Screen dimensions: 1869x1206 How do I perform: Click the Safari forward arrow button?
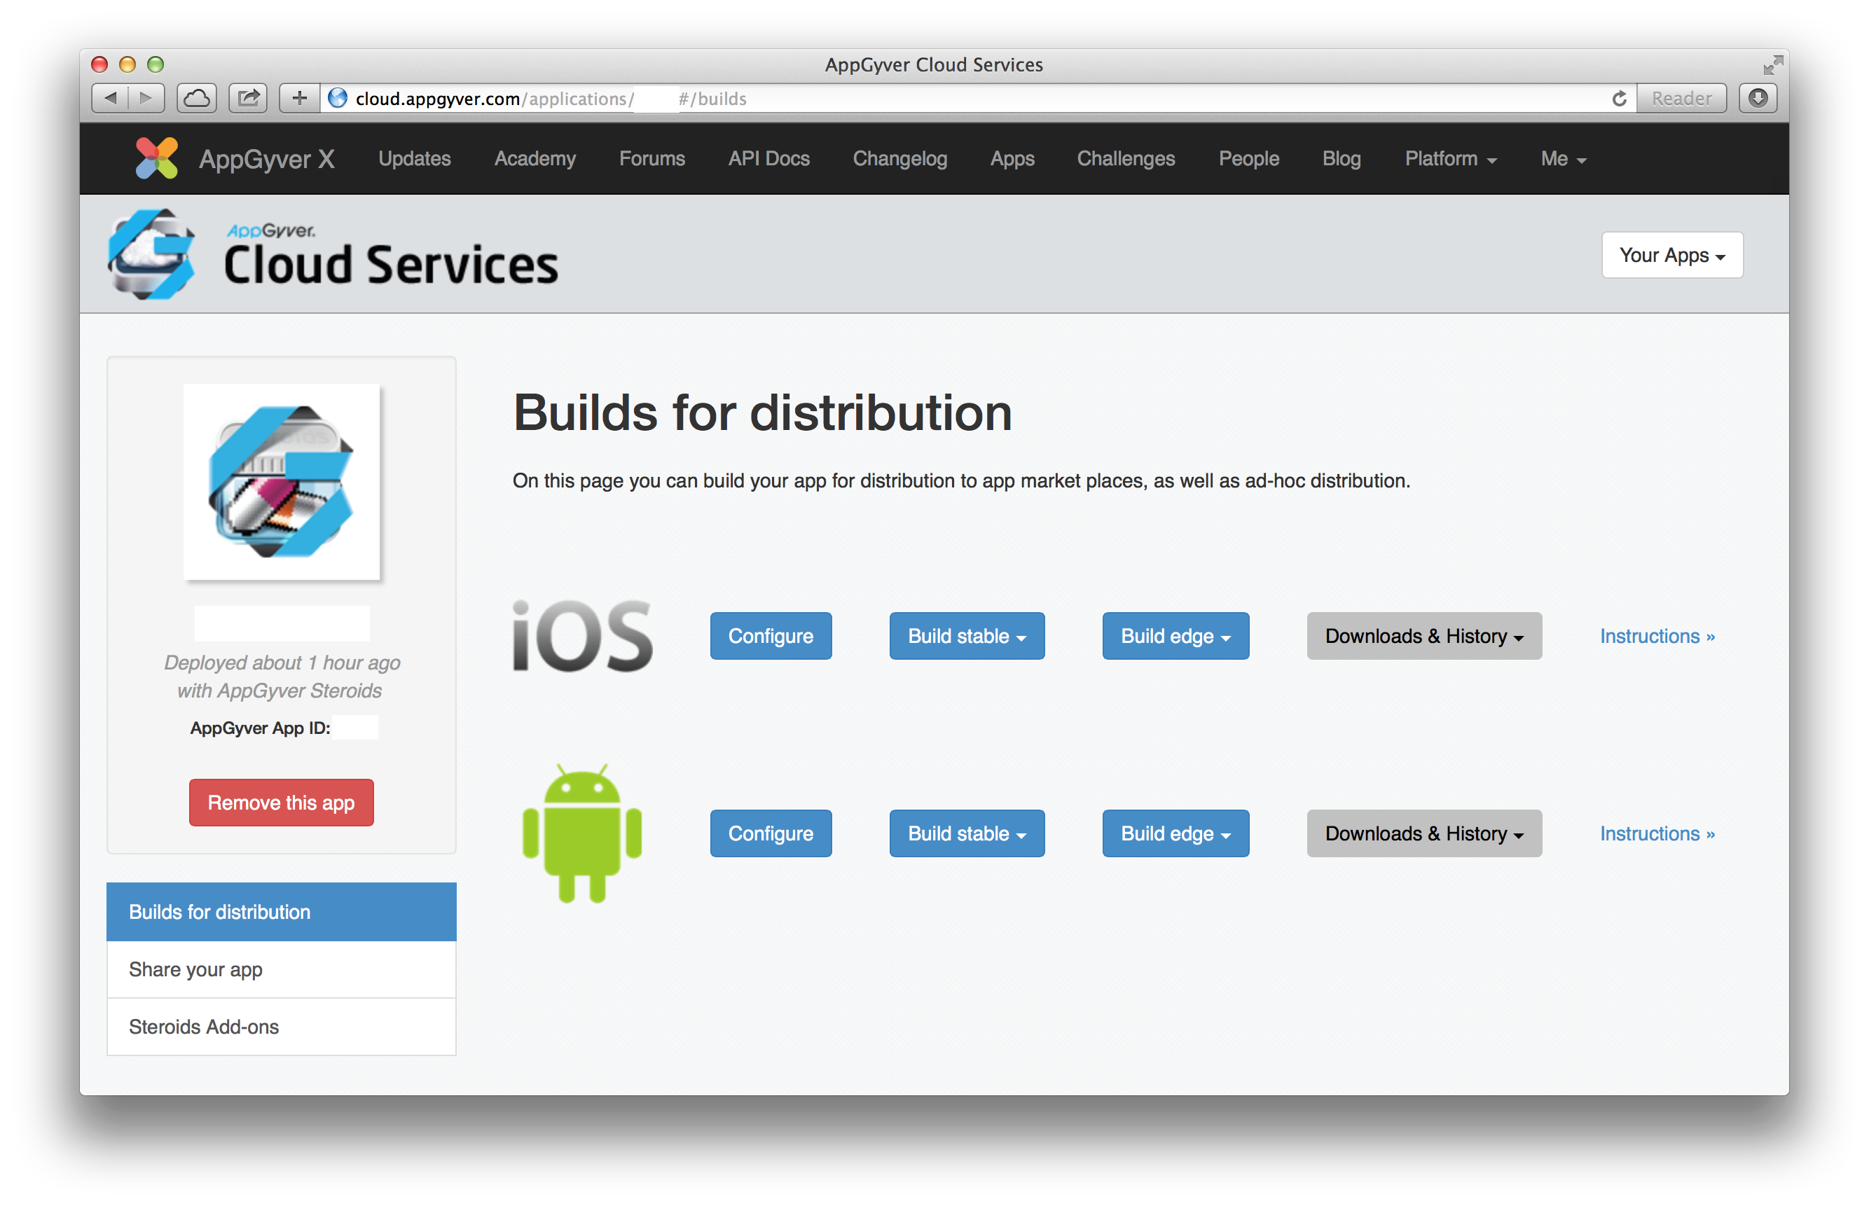point(146,98)
